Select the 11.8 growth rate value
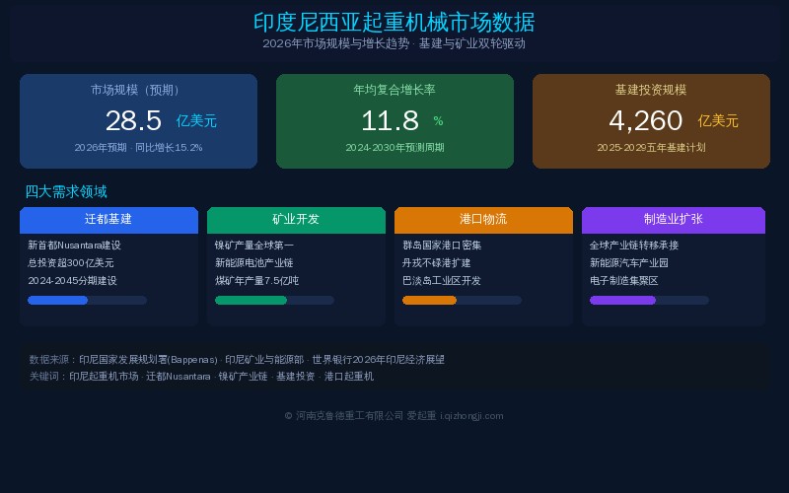The height and width of the screenshot is (493, 789). 390,120
